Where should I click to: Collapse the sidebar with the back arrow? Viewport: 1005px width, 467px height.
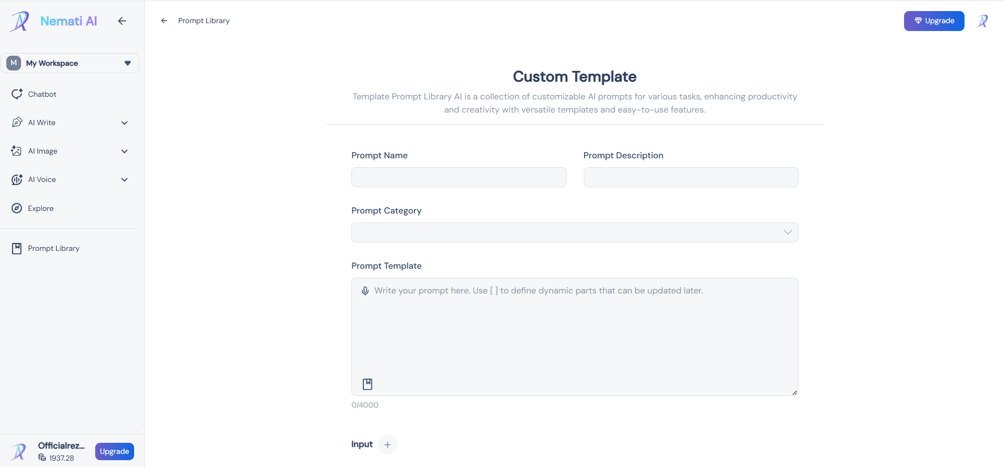click(x=122, y=21)
